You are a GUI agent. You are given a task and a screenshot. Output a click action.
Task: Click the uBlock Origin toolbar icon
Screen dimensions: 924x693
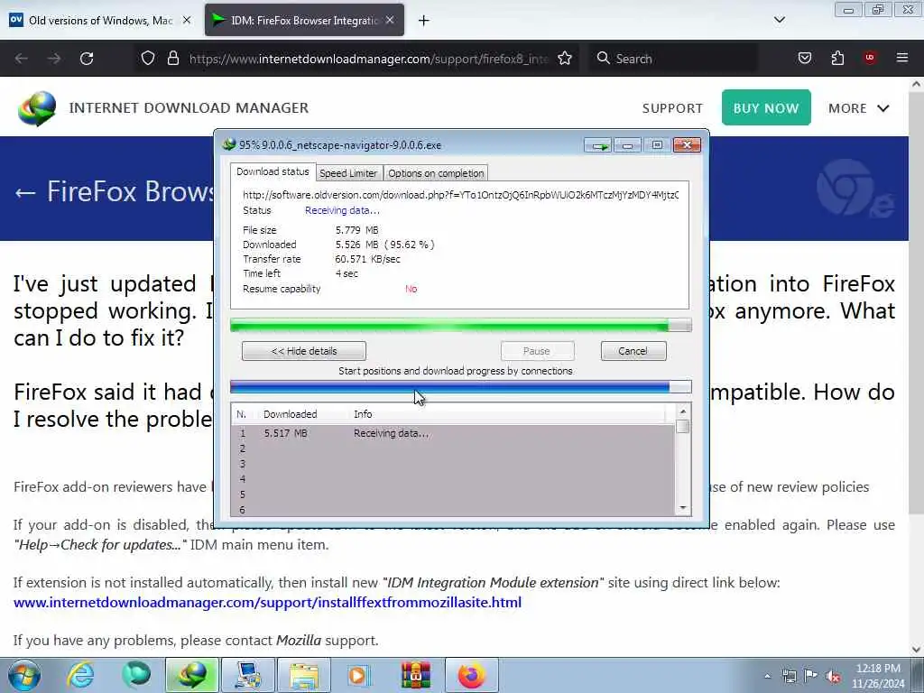click(870, 58)
